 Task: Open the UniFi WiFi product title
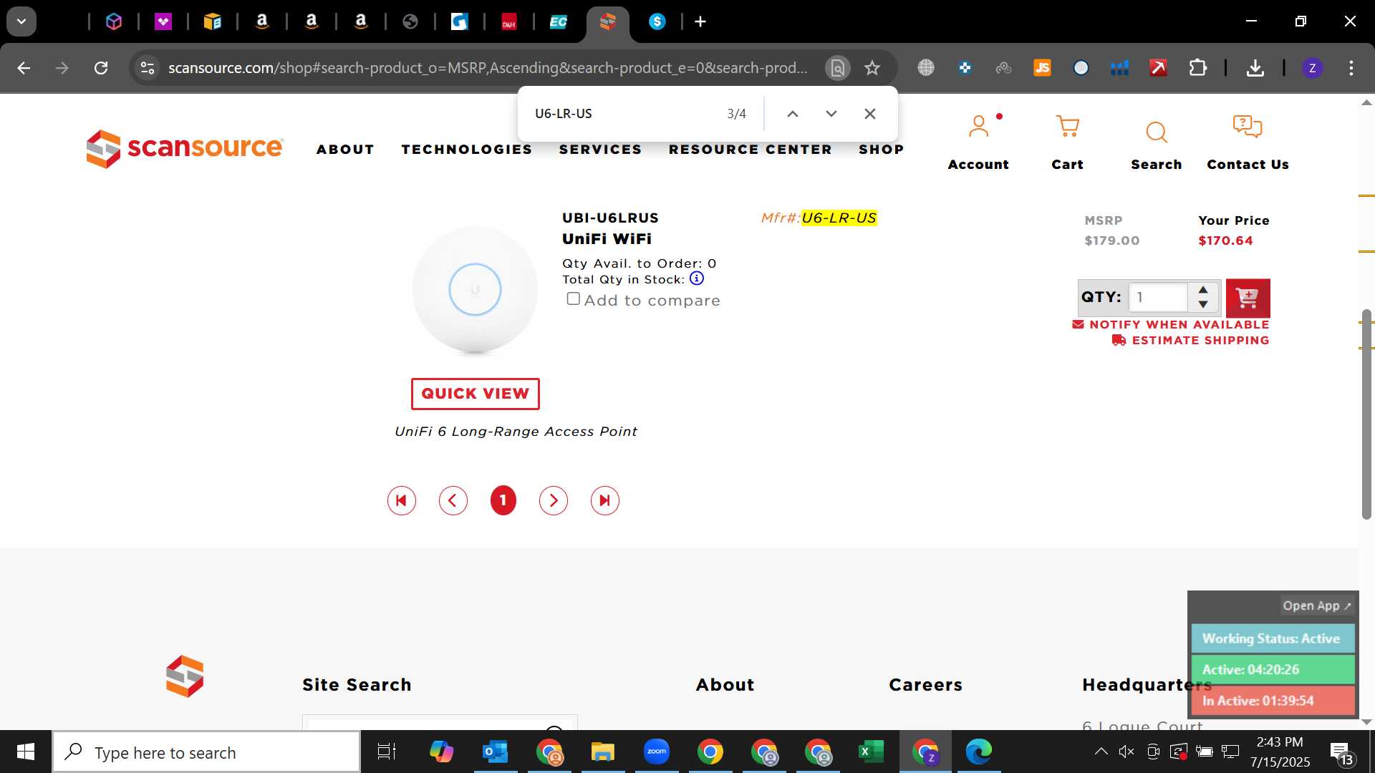(x=607, y=238)
